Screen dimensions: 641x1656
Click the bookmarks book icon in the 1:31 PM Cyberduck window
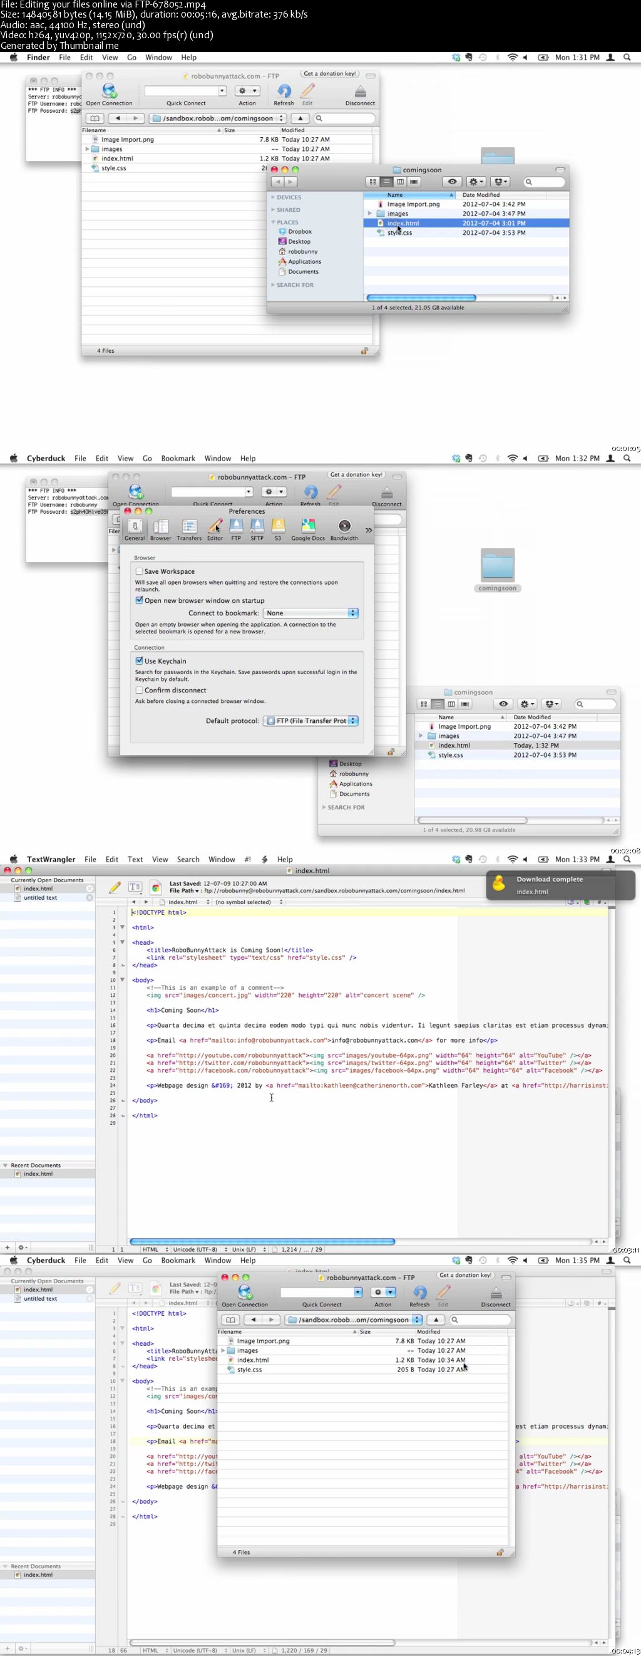point(95,118)
